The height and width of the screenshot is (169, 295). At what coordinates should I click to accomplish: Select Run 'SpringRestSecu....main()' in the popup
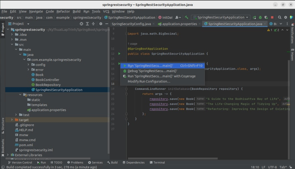tap(163, 66)
